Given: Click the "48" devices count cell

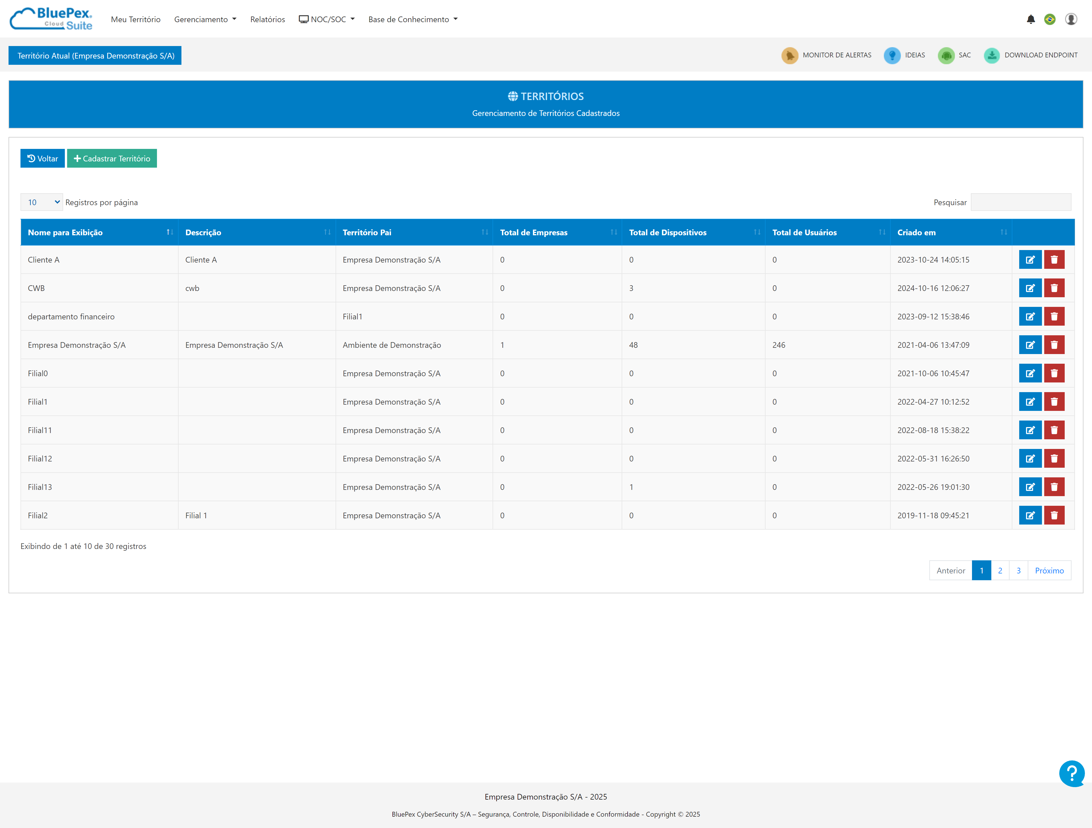Looking at the screenshot, I should 694,345.
